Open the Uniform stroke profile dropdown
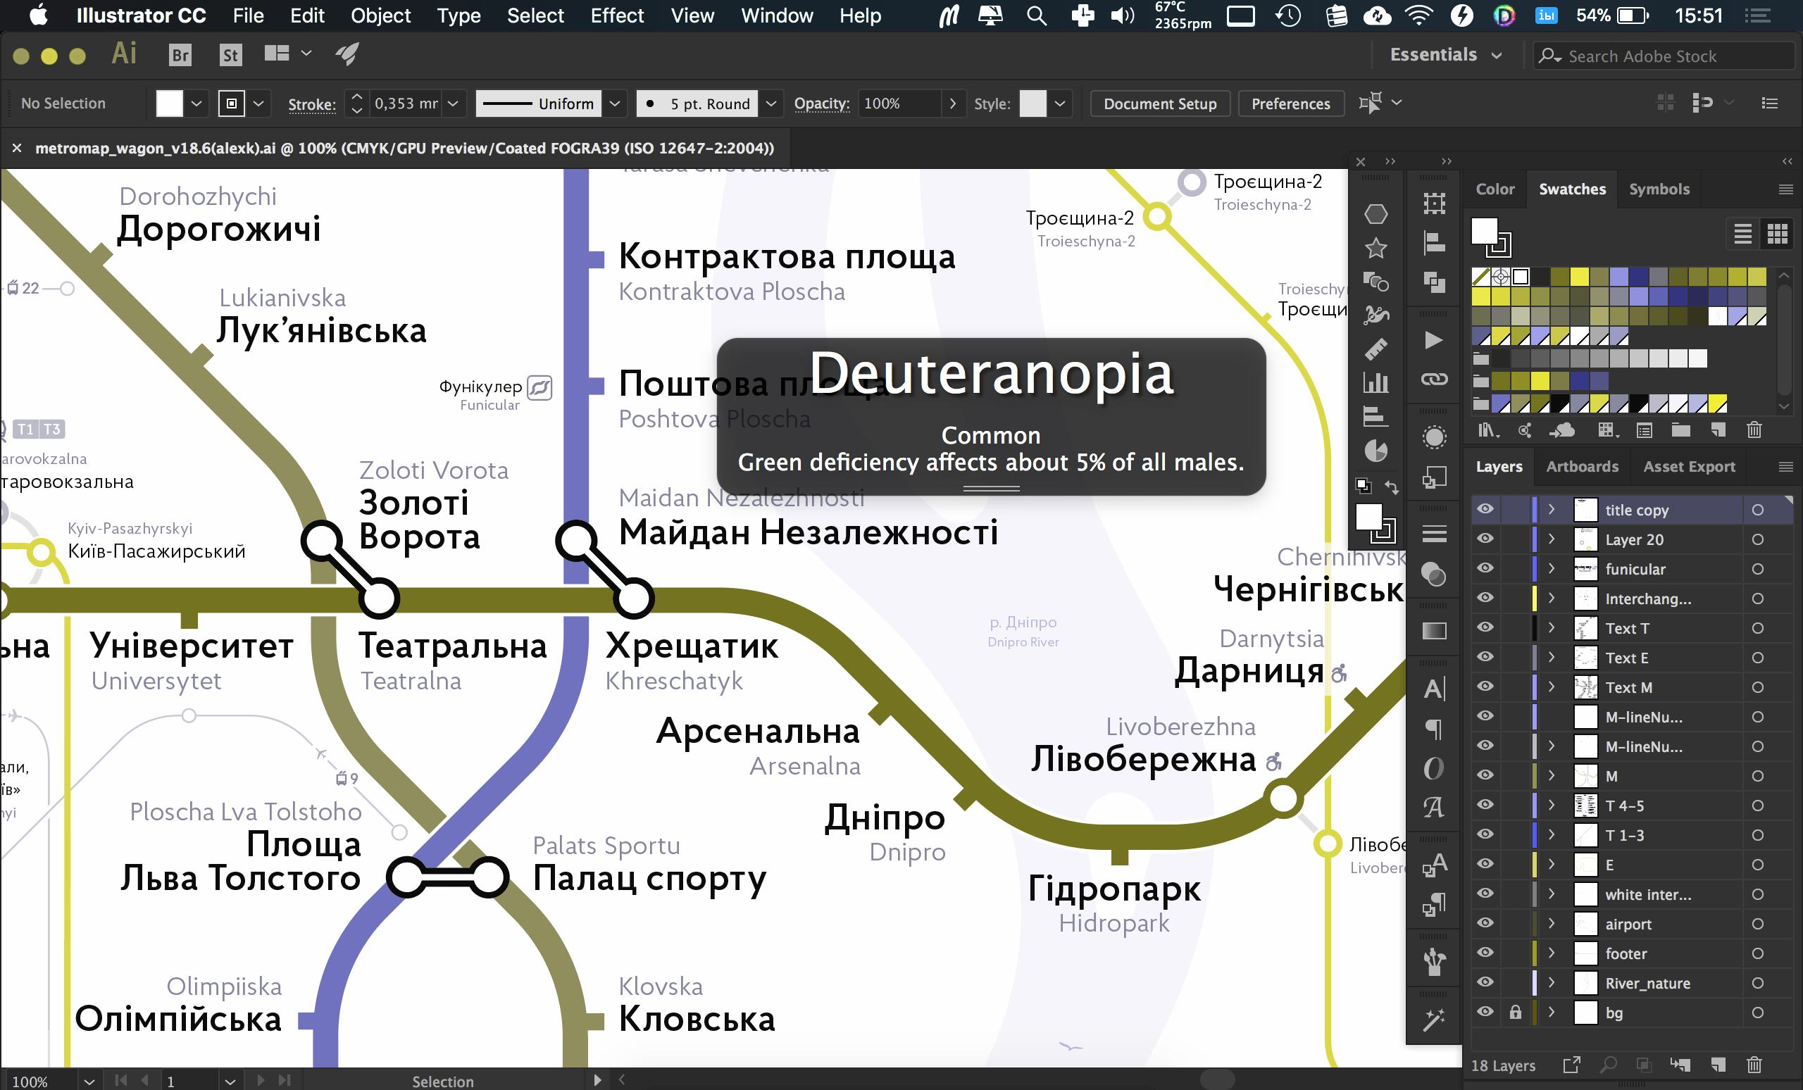Viewport: 1803px width, 1090px height. point(615,103)
